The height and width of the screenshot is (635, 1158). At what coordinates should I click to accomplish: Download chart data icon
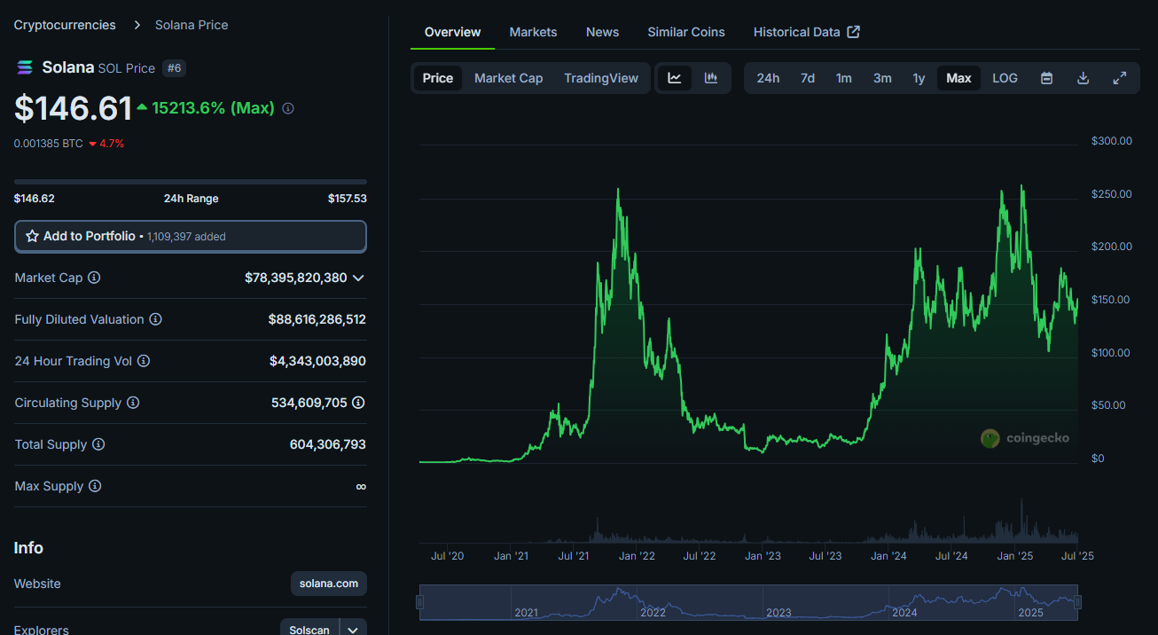click(x=1083, y=78)
